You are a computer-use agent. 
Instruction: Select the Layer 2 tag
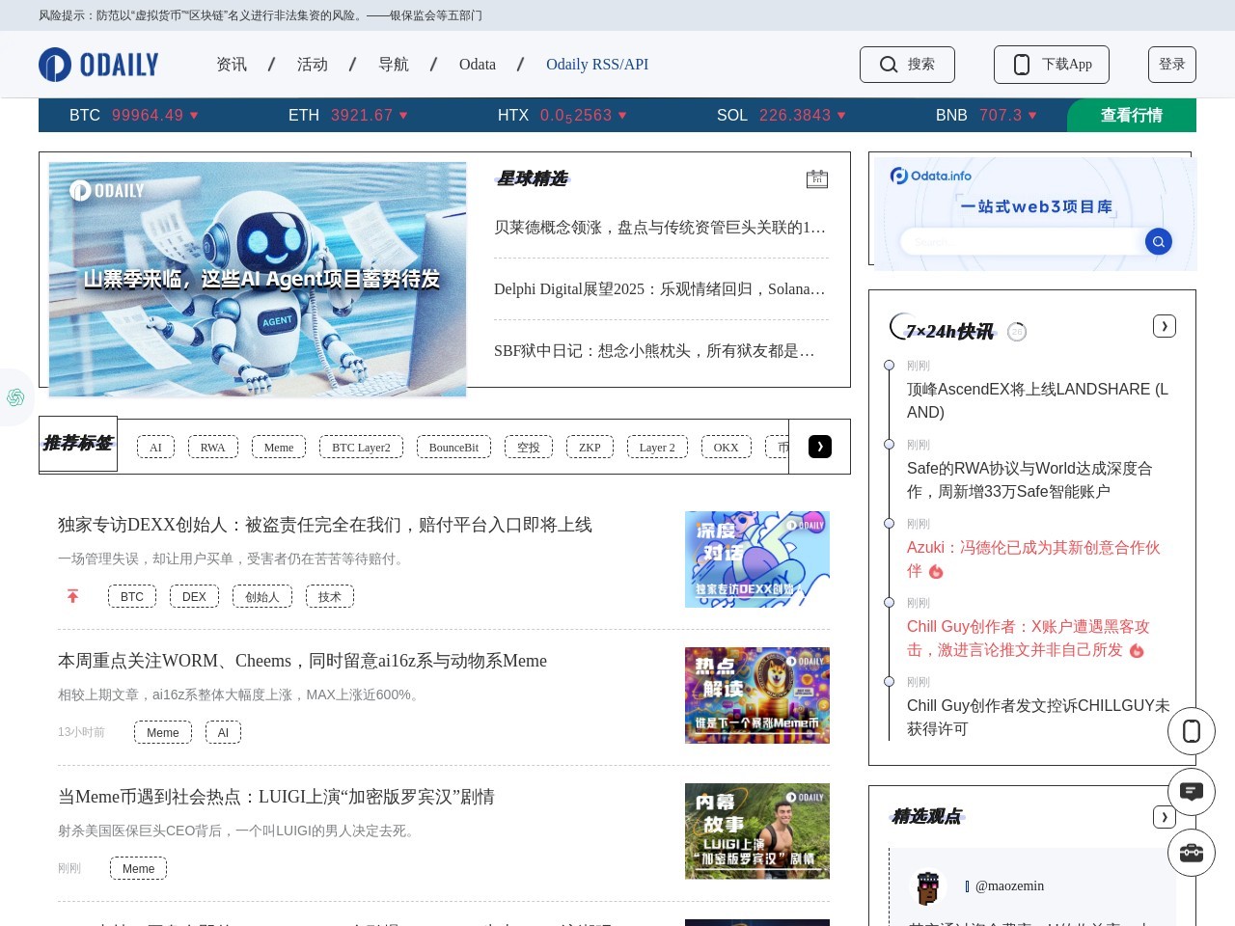pyautogui.click(x=657, y=447)
